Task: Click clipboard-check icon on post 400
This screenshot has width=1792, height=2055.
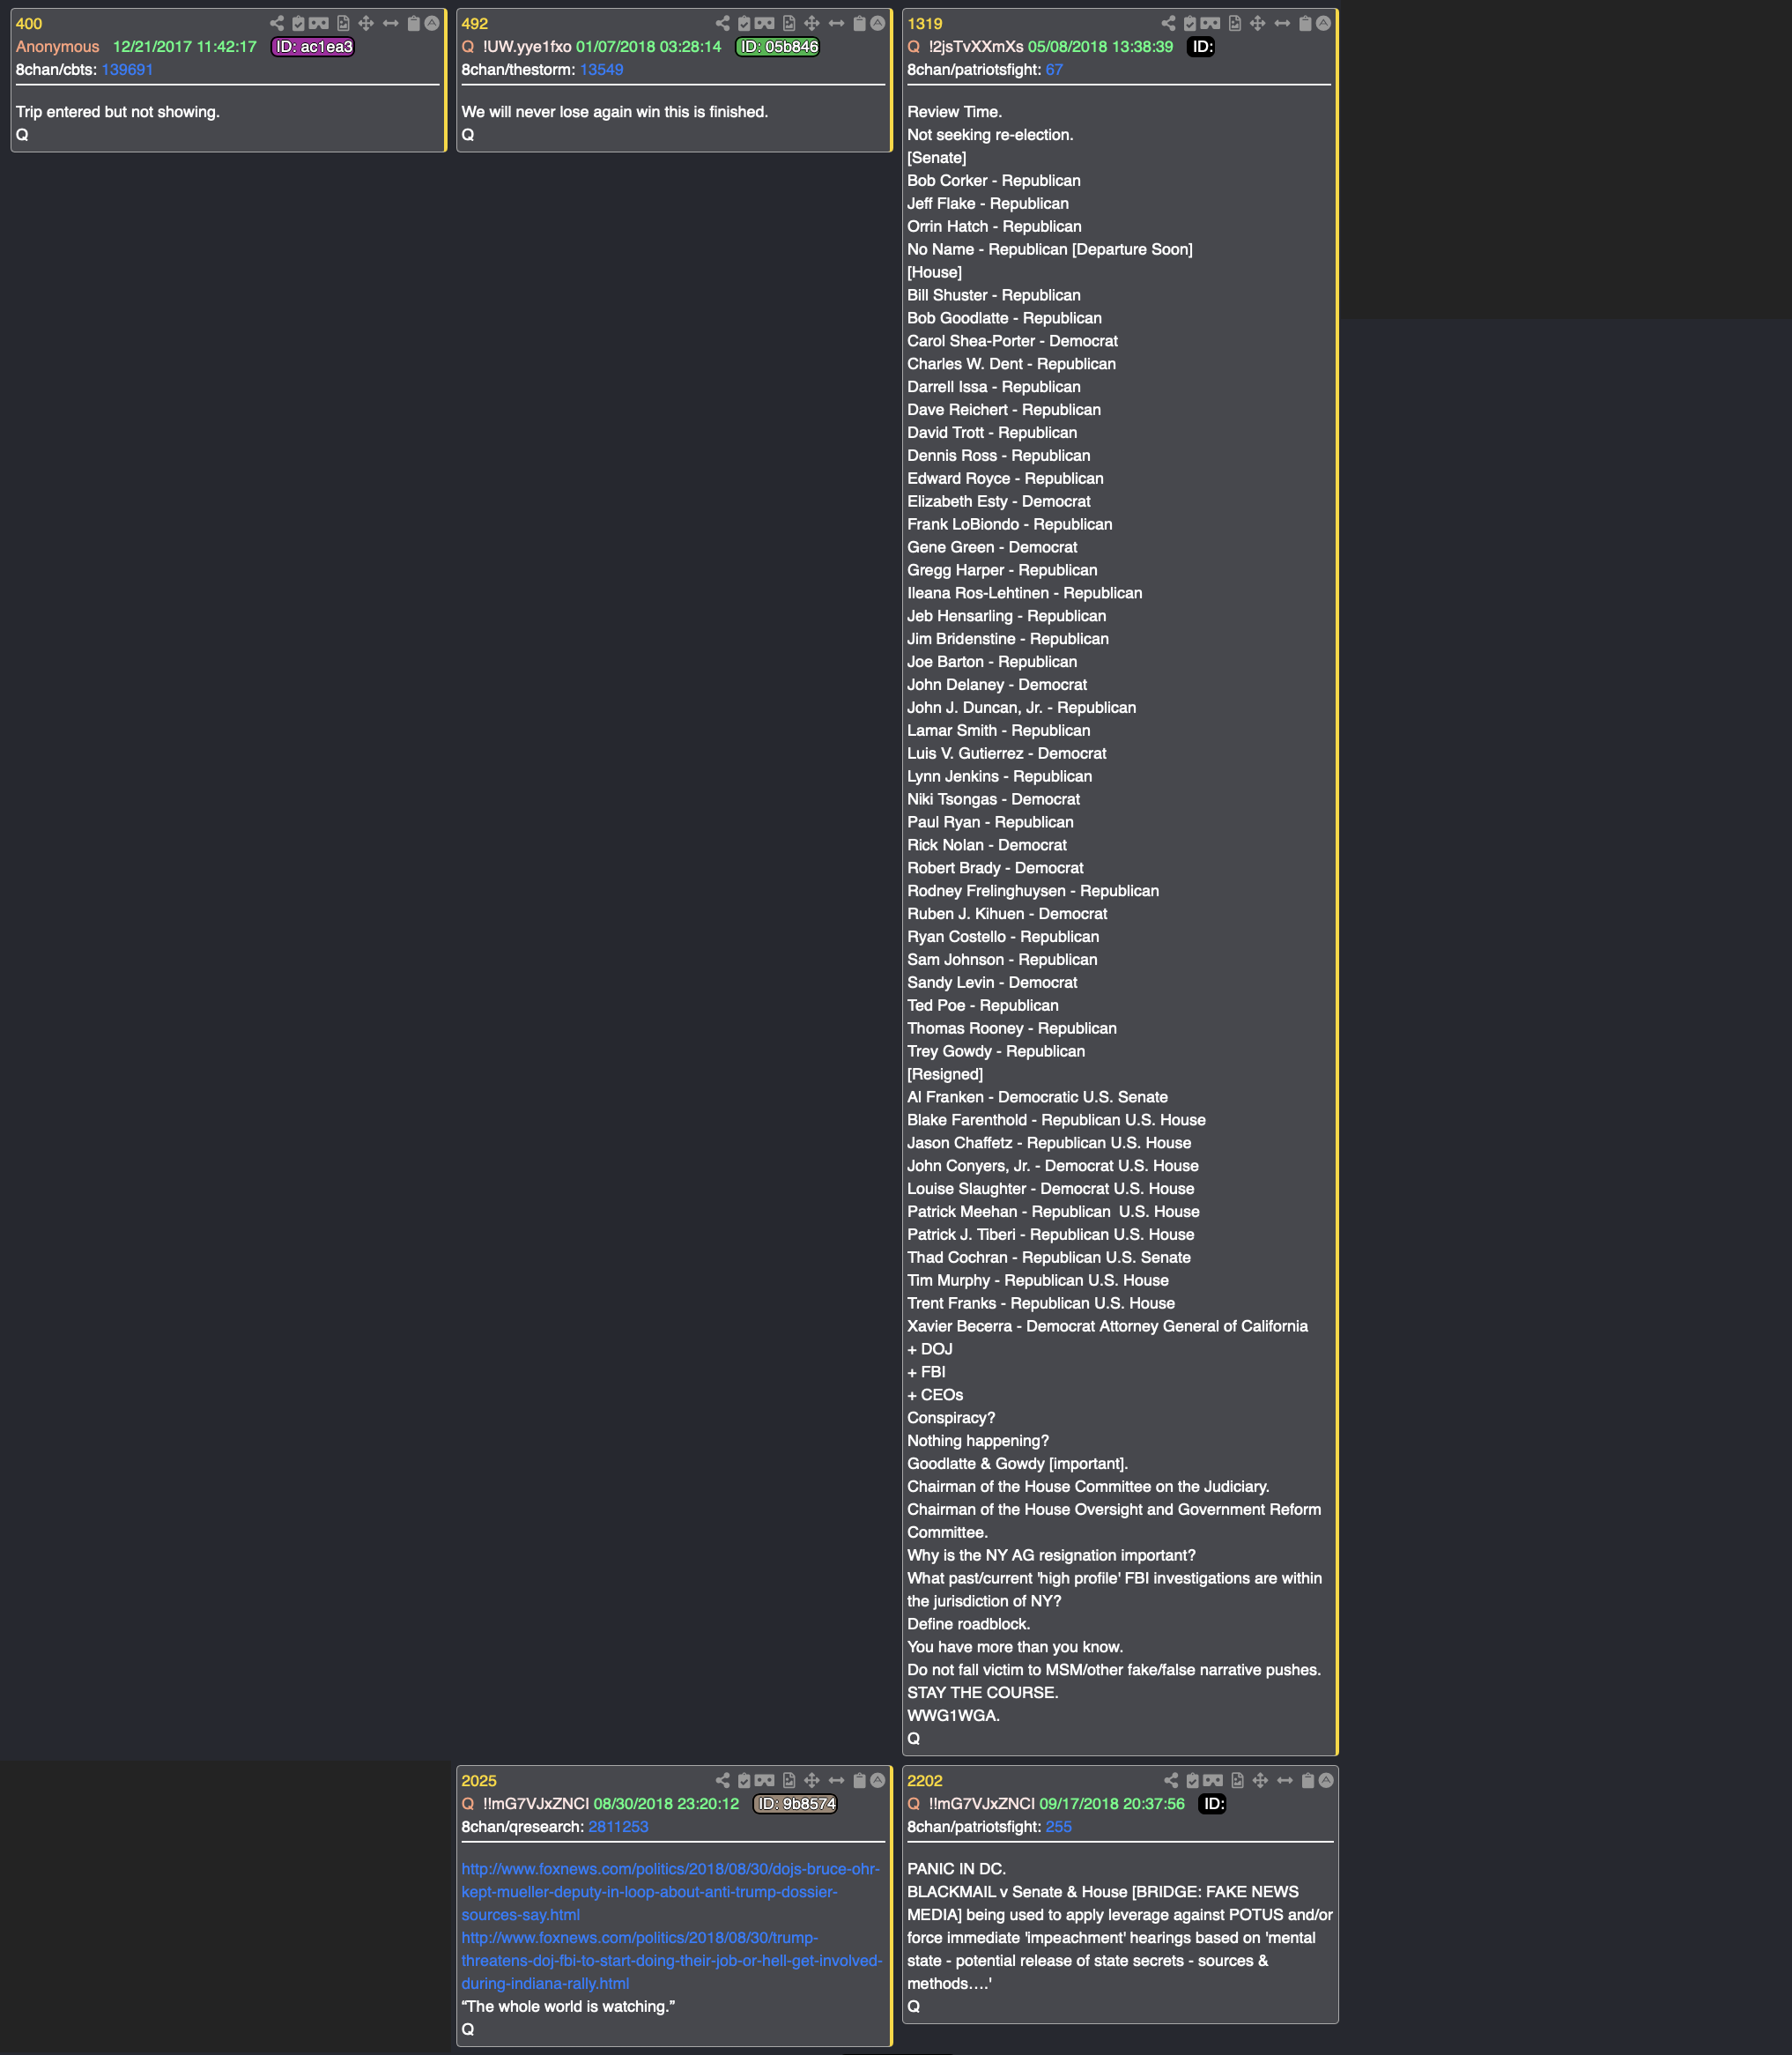Action: pos(298,23)
